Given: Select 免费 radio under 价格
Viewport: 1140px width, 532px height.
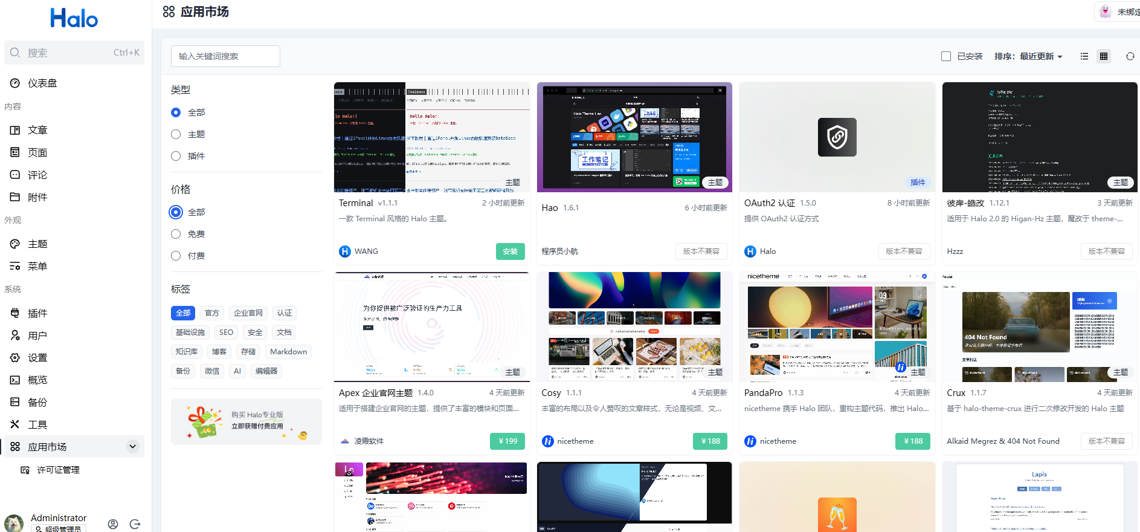Looking at the screenshot, I should (176, 234).
